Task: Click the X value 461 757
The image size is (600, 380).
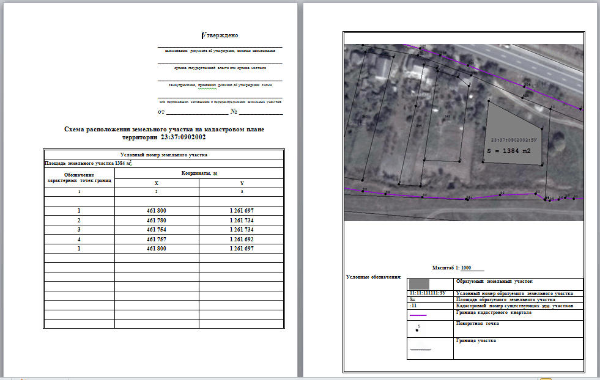Action: pyautogui.click(x=157, y=239)
